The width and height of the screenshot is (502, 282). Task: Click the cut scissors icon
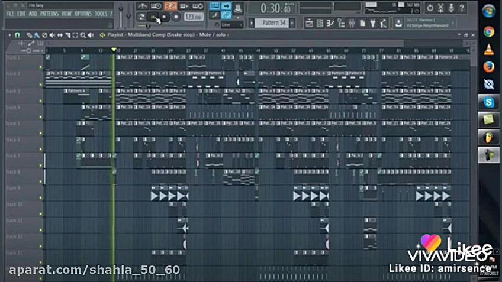pyautogui.click(x=440, y=8)
